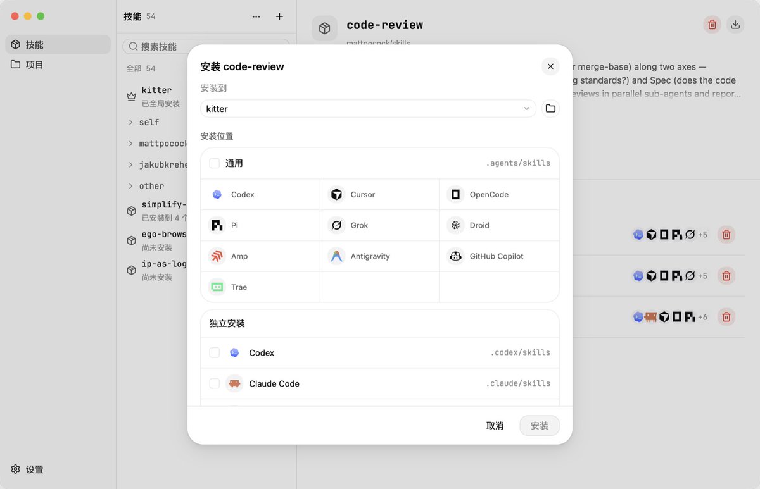Delete code-review skill with top trash icon
Viewport: 760px width, 489px height.
(x=712, y=25)
